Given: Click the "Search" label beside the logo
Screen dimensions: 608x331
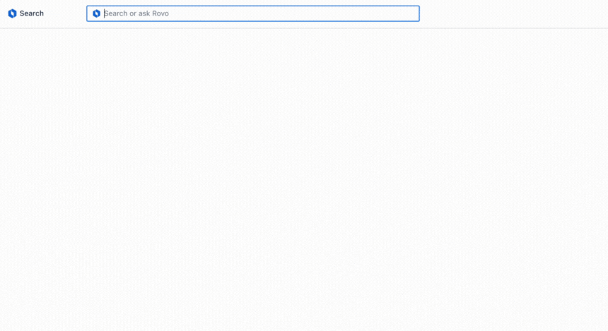Looking at the screenshot, I should (32, 13).
